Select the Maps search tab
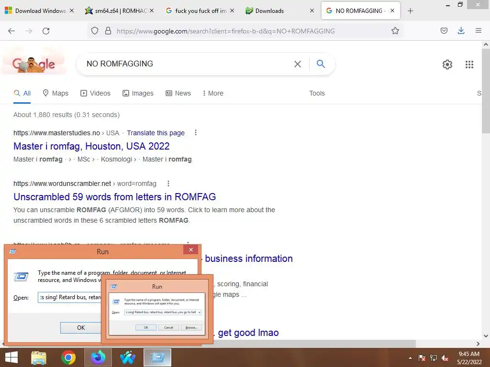The height and width of the screenshot is (367, 490). (56, 93)
